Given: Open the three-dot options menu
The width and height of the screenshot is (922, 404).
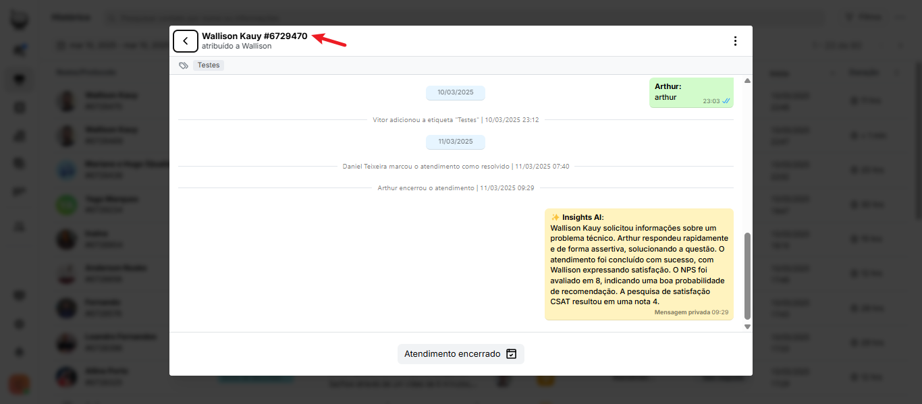Looking at the screenshot, I should [x=735, y=41].
